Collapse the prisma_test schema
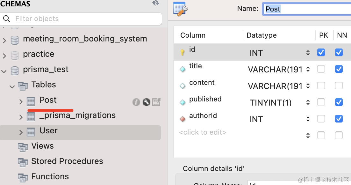 [x=4, y=71]
